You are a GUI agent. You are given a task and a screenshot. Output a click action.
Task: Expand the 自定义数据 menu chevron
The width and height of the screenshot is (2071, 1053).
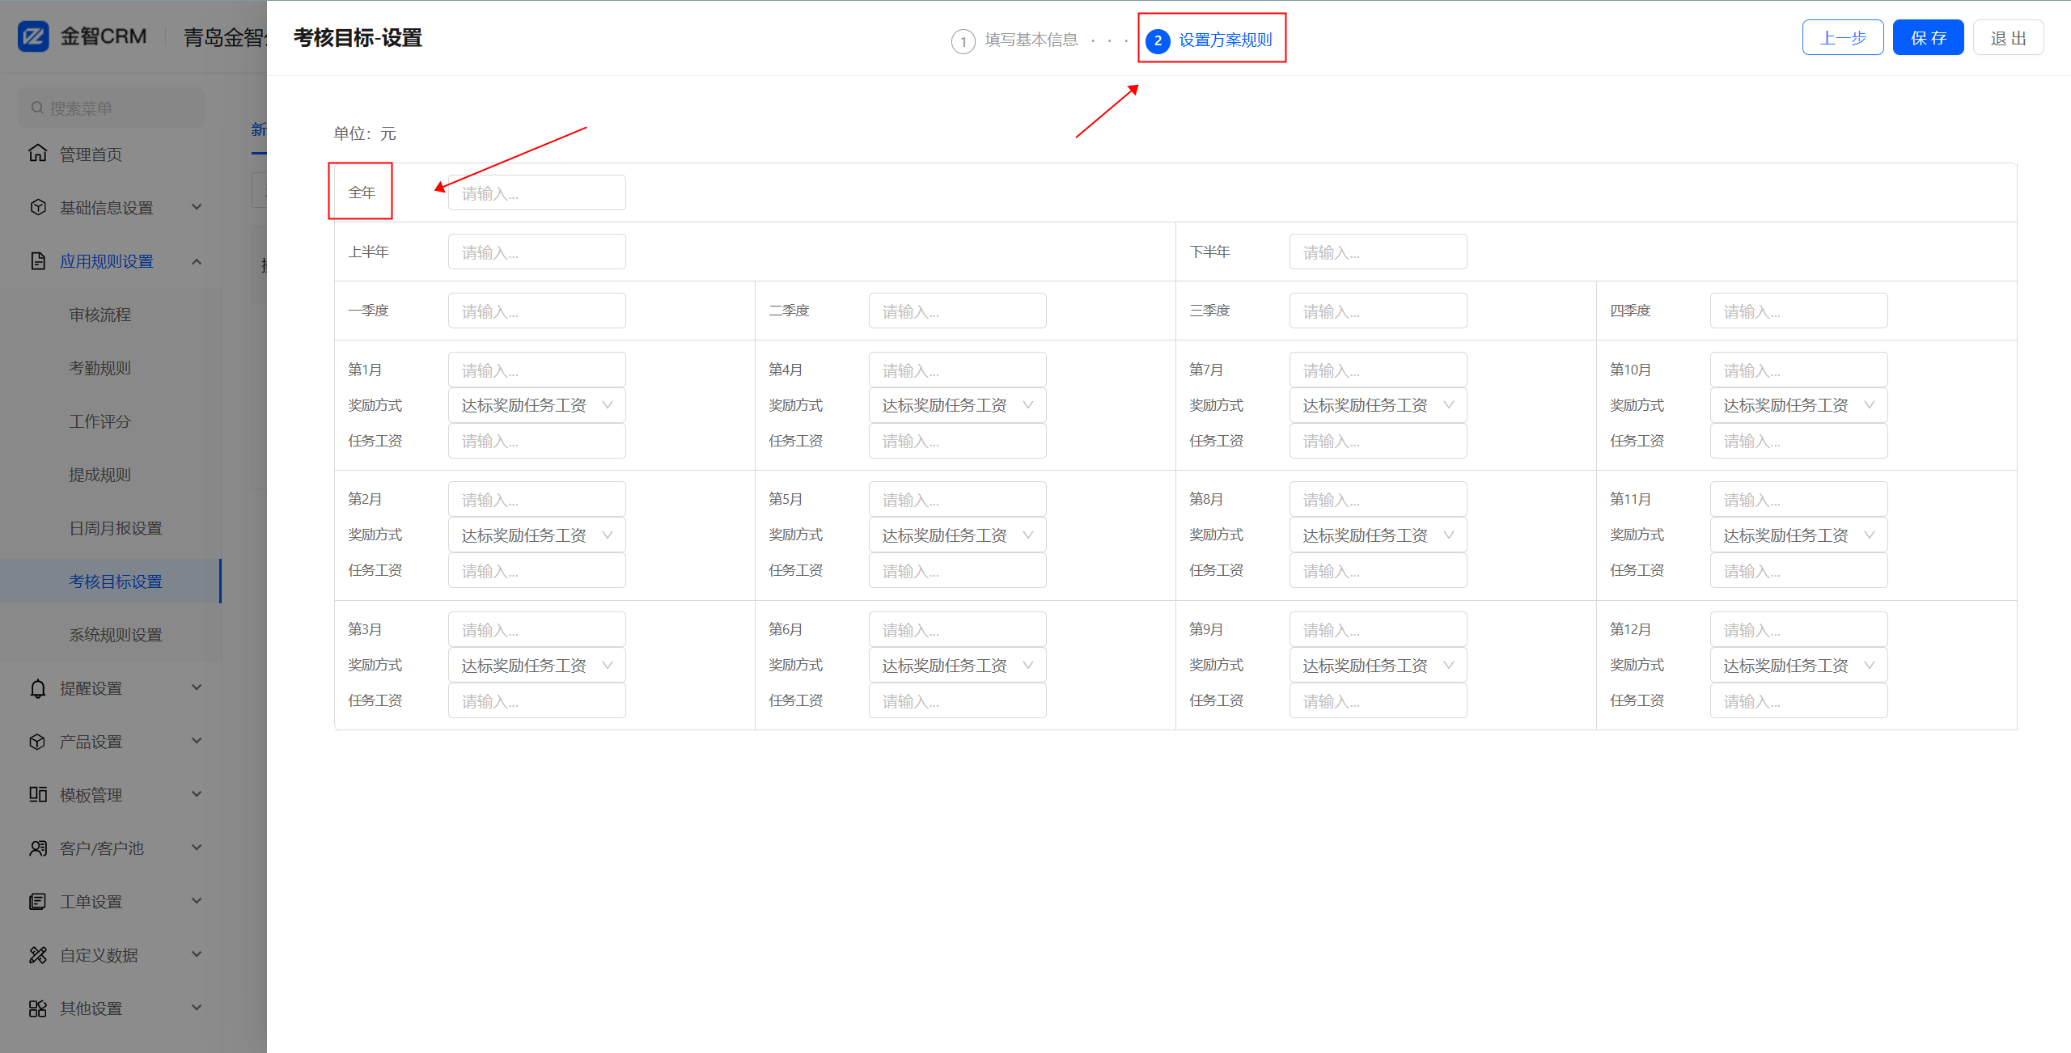[197, 954]
